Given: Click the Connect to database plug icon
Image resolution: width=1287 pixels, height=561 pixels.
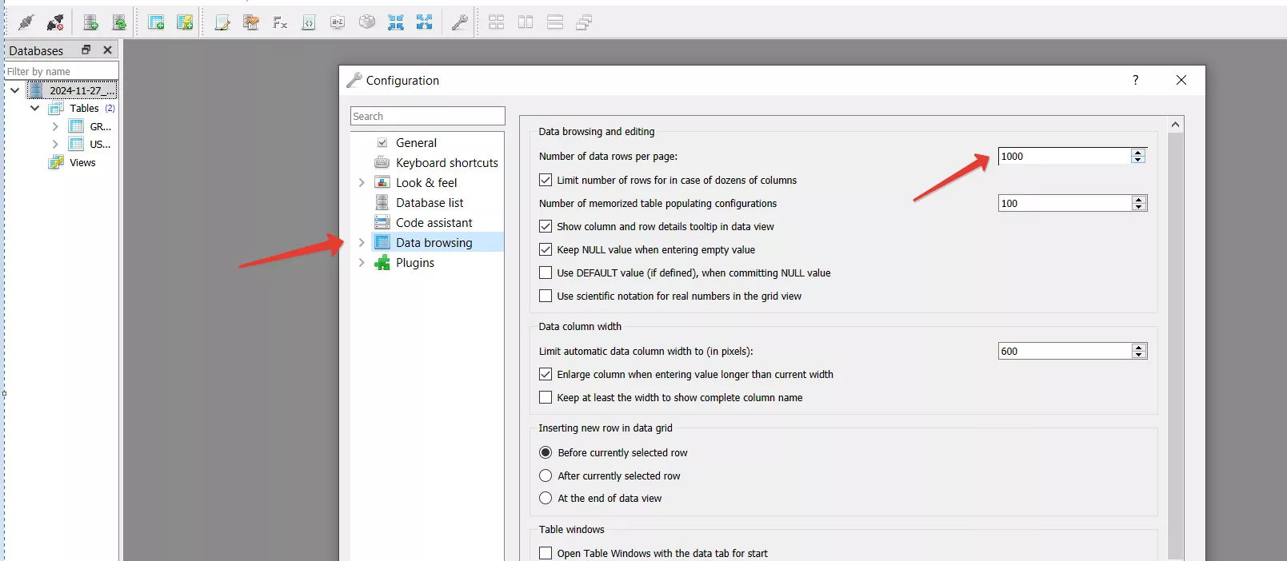Looking at the screenshot, I should point(26,22).
